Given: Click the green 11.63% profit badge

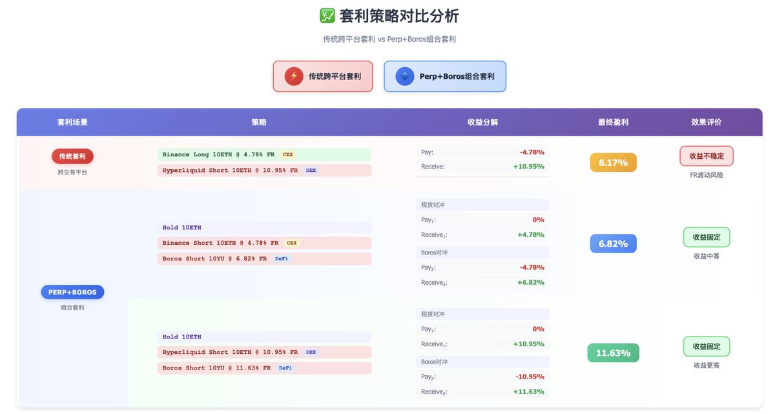Looking at the screenshot, I should point(613,353).
